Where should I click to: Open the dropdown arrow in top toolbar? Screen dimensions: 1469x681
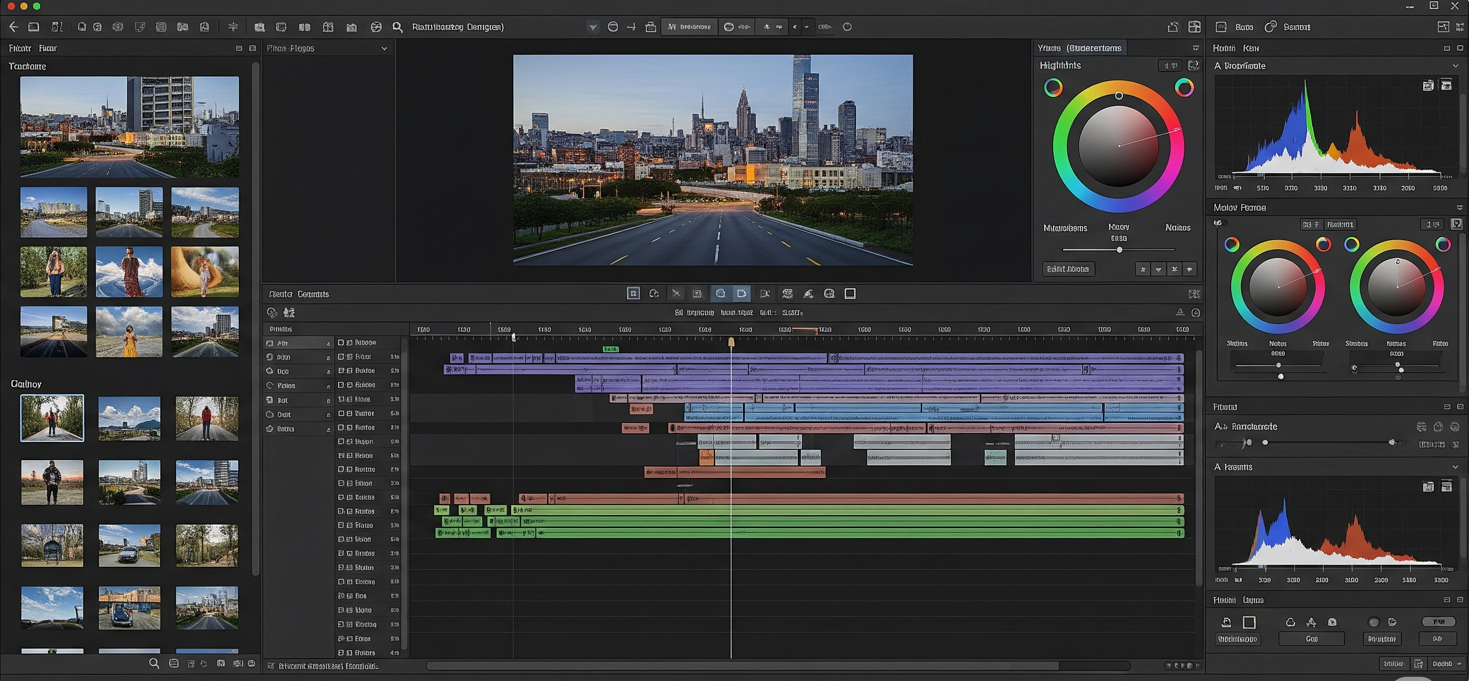point(593,27)
